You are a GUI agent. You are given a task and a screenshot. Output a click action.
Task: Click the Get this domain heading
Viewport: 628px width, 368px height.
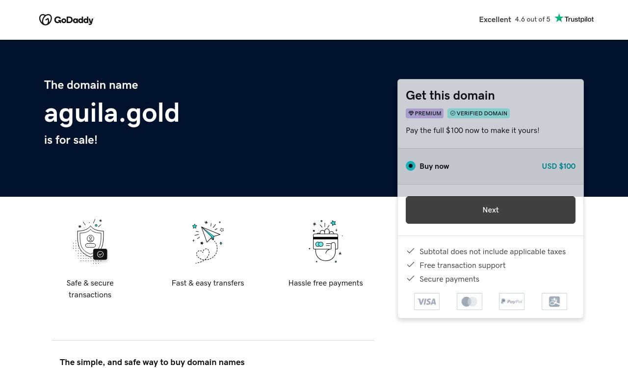[450, 95]
